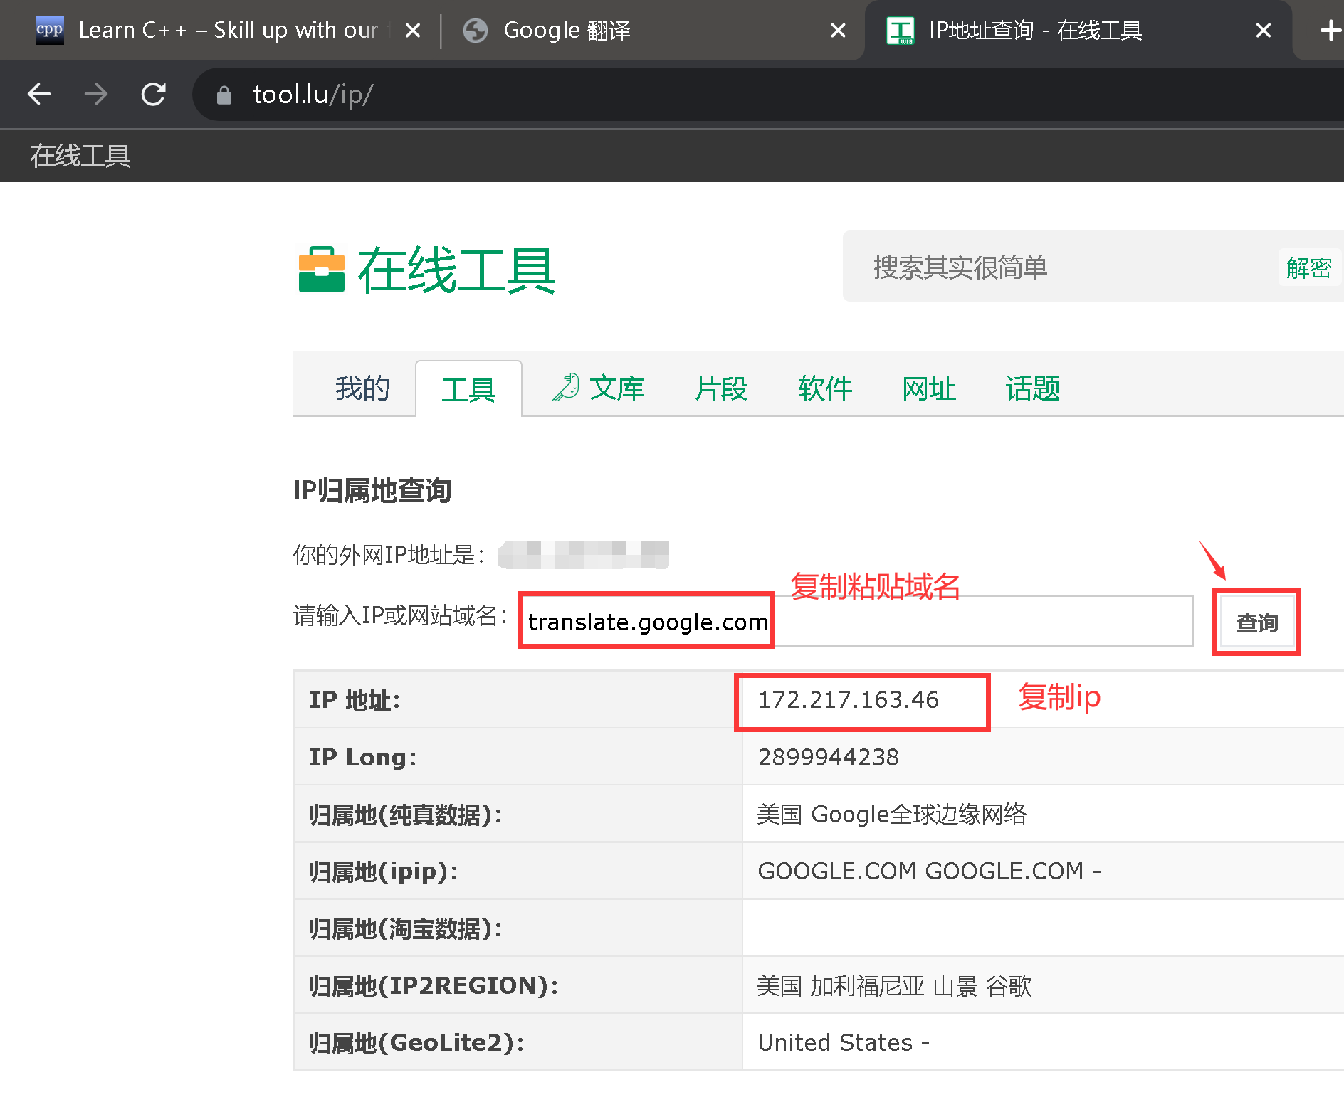Image resolution: width=1344 pixels, height=1097 pixels.
Task: Click the 请输入IP或网站域名: label
Action: coord(401,615)
